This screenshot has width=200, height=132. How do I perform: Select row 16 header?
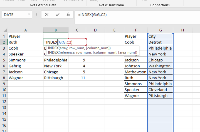coord(4,125)
